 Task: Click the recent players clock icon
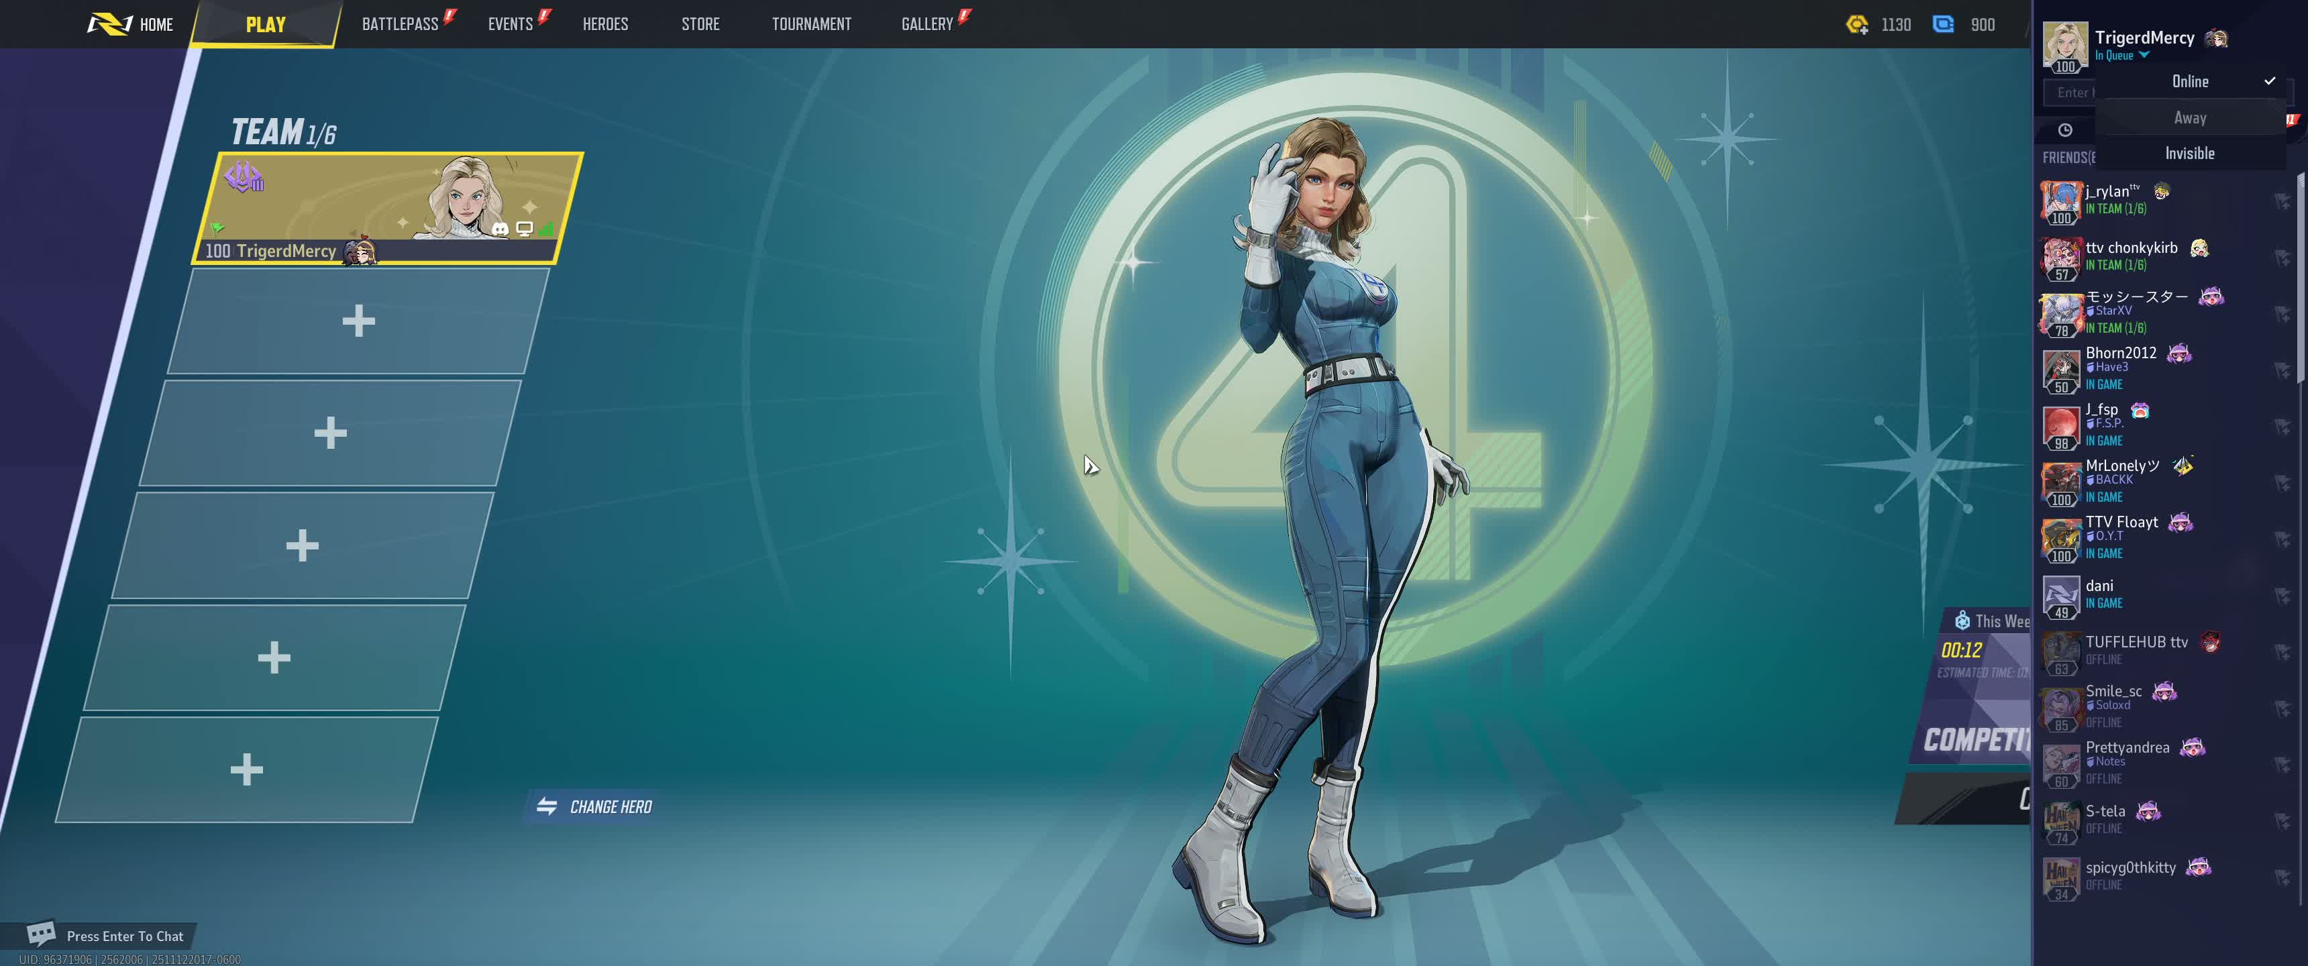tap(2065, 130)
